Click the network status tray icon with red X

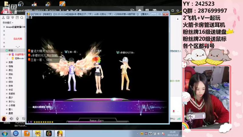point(163,134)
